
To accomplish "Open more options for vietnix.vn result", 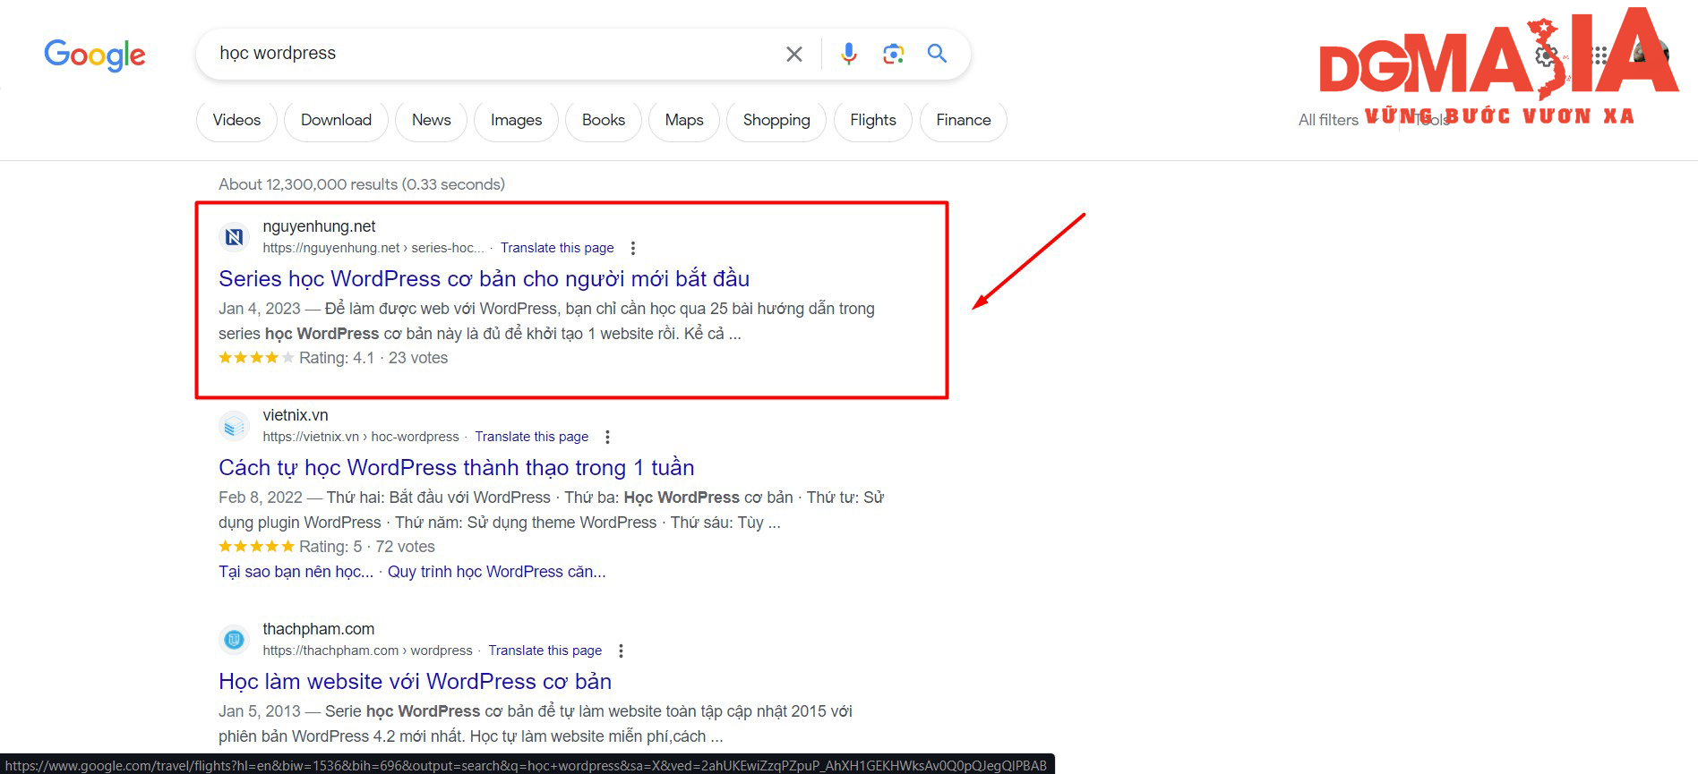I will tap(607, 437).
